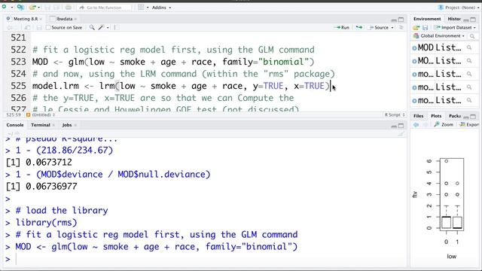The image size is (482, 271).
Task: Load workspace with the folder icon
Action: pyautogui.click(x=416, y=28)
